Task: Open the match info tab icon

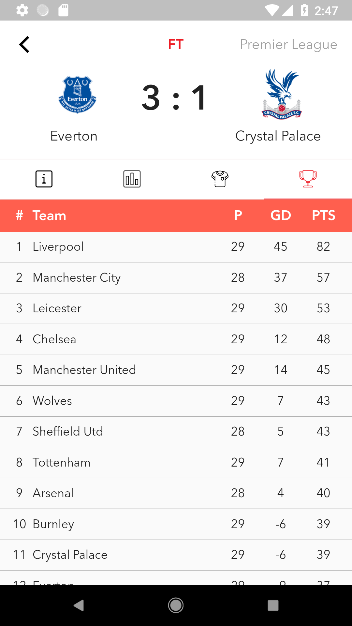Action: pyautogui.click(x=44, y=179)
